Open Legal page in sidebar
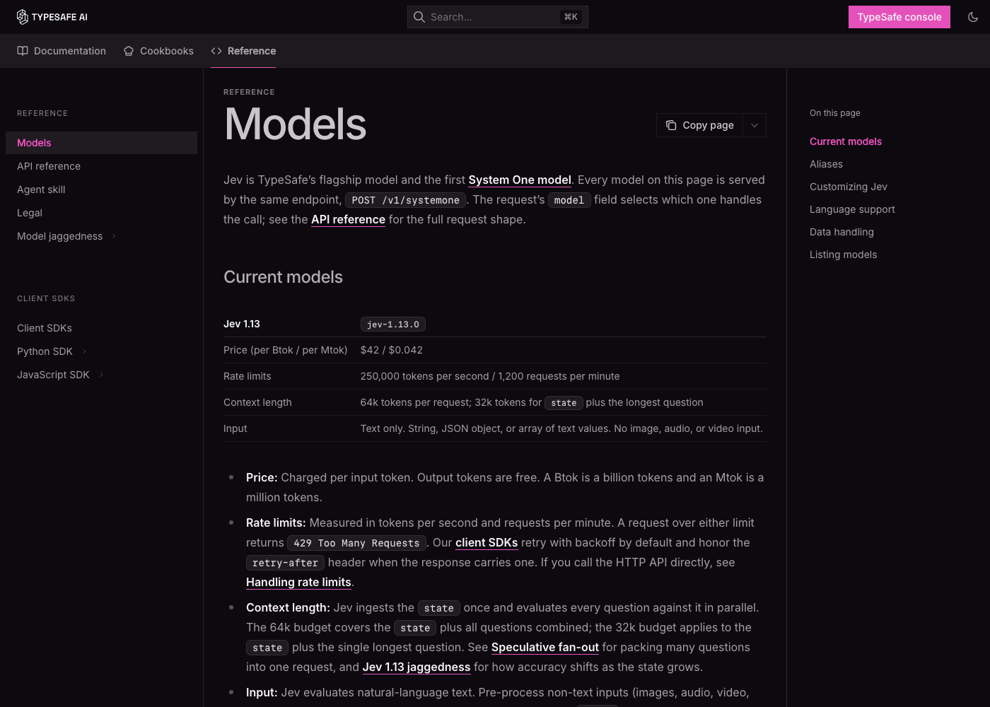990x707 pixels. (30, 213)
